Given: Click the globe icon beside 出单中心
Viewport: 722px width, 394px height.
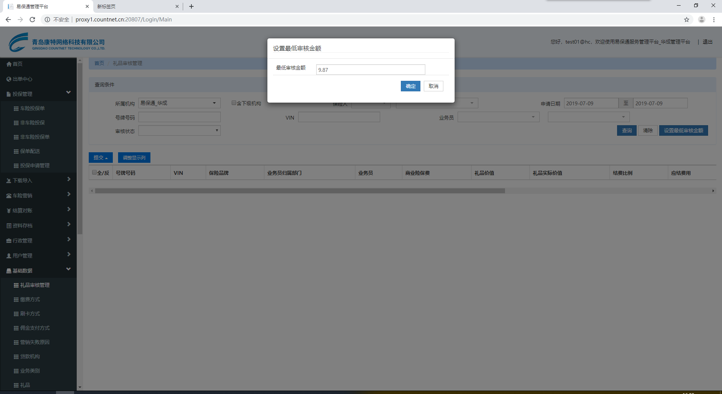Looking at the screenshot, I should point(9,79).
